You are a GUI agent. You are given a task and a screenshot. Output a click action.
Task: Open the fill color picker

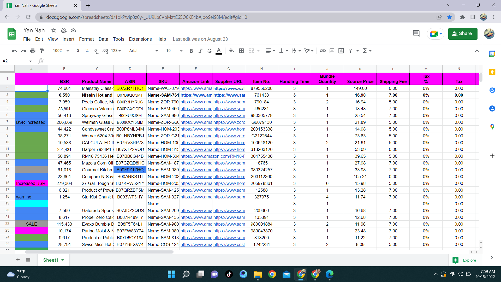231,51
